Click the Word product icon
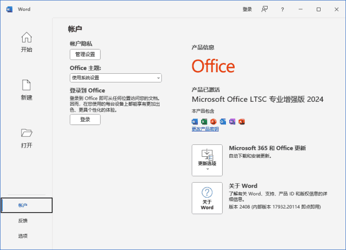This screenshot has height=250, width=346. (x=195, y=122)
